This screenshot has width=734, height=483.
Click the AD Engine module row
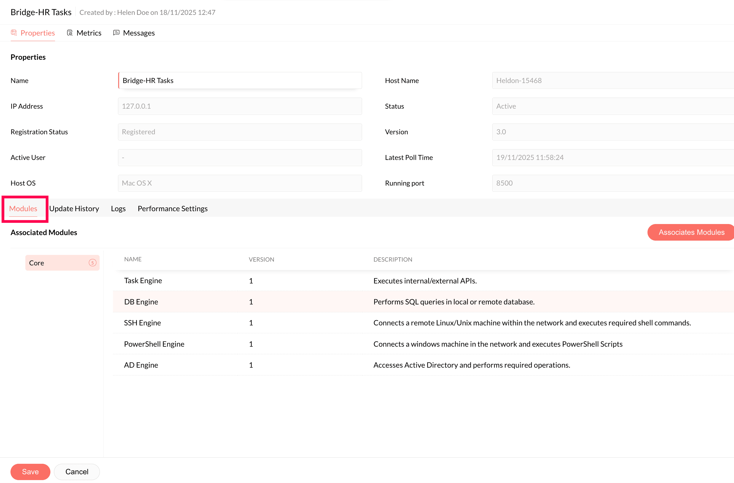pyautogui.click(x=141, y=365)
